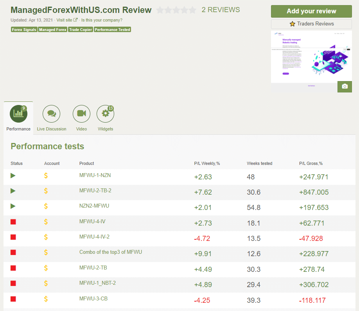The height and width of the screenshot is (311, 359).
Task: Click the Performance tests heading
Action: (47, 146)
